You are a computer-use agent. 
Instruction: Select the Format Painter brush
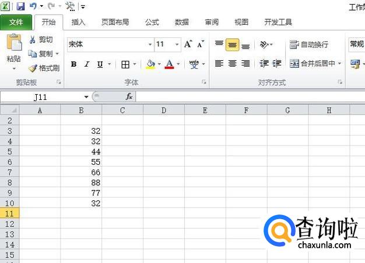pos(44,68)
